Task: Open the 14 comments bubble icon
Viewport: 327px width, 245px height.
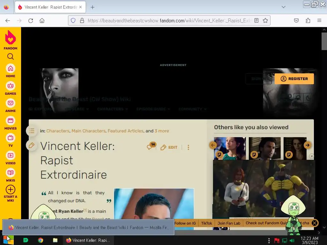Action: 151,146
